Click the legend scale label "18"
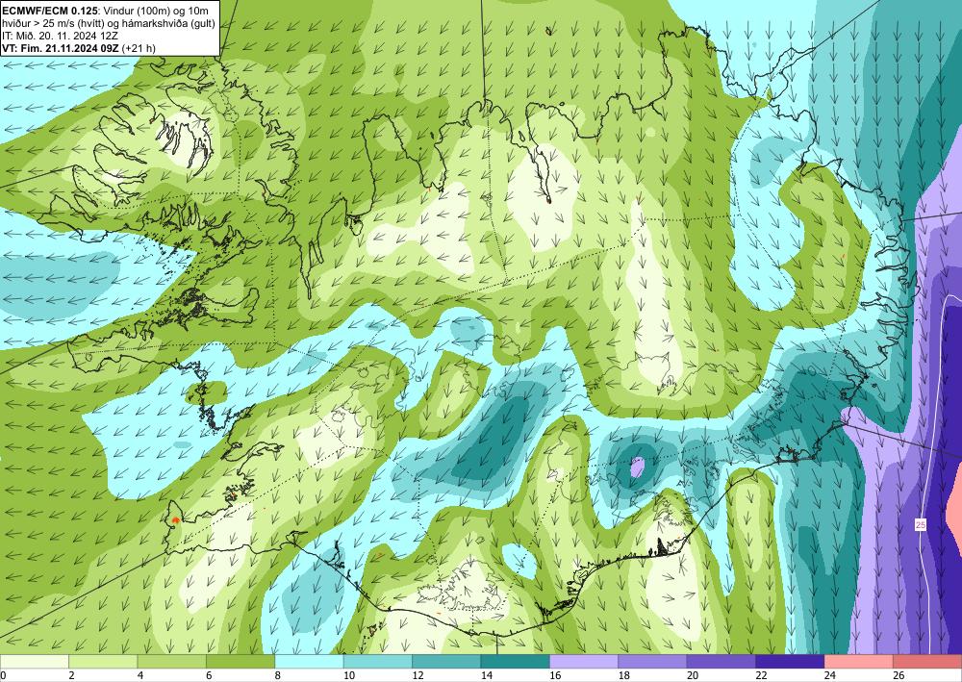 tap(624, 675)
